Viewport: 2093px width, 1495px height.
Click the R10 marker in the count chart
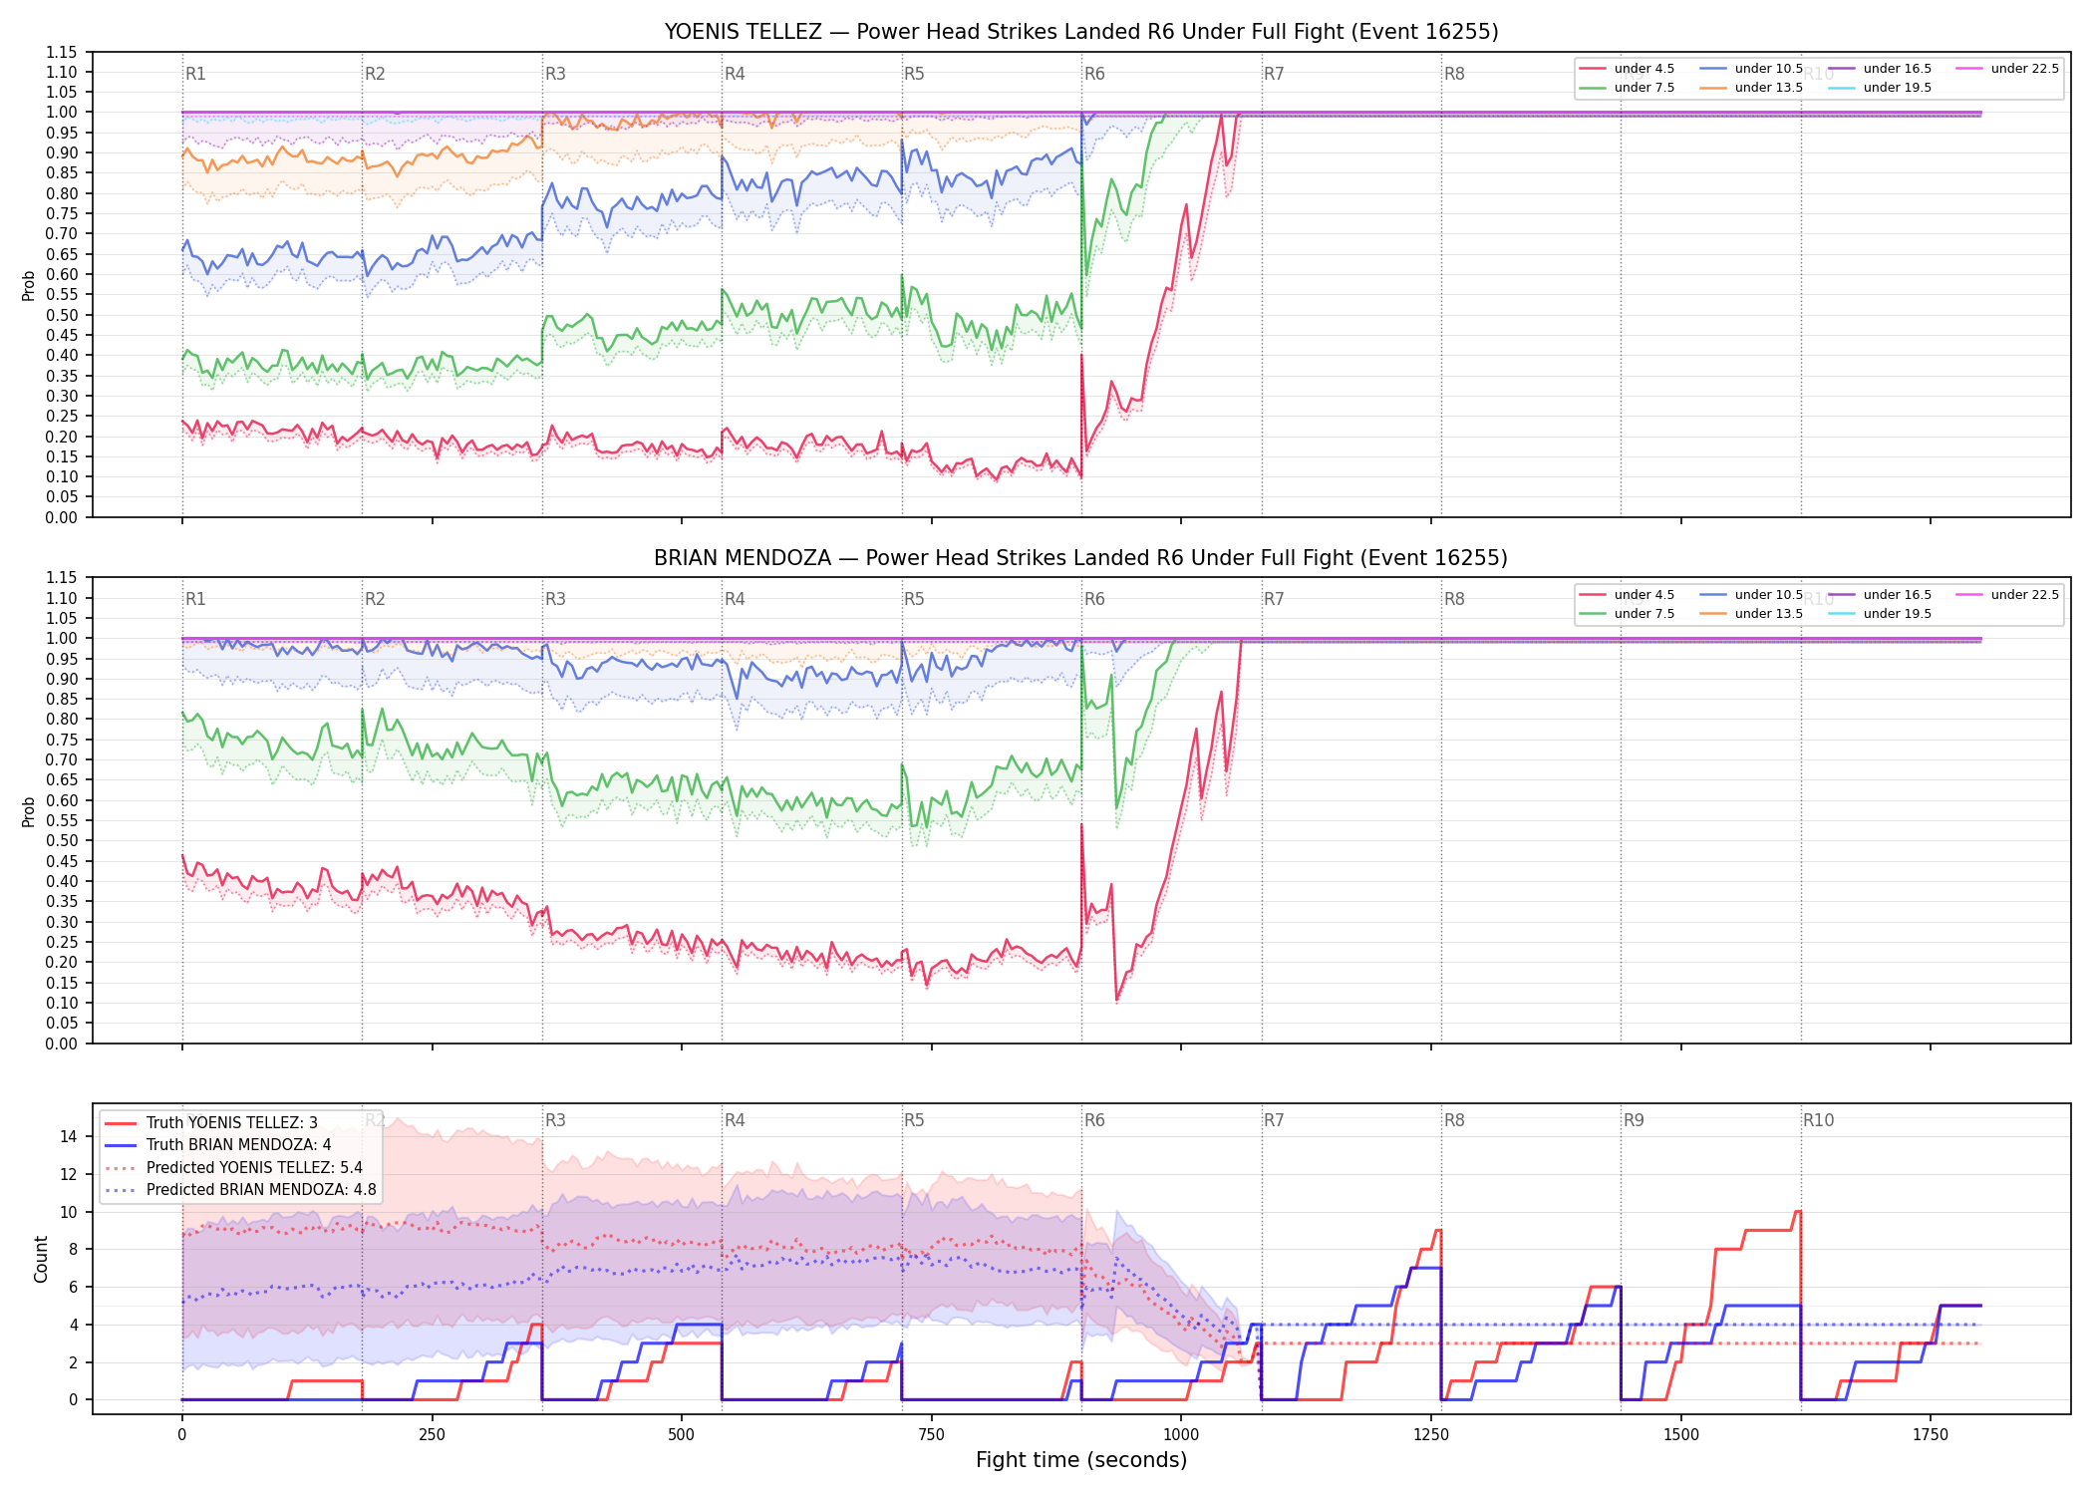click(1818, 1120)
